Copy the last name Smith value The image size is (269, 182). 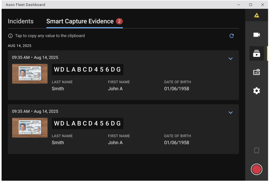coord(58,89)
